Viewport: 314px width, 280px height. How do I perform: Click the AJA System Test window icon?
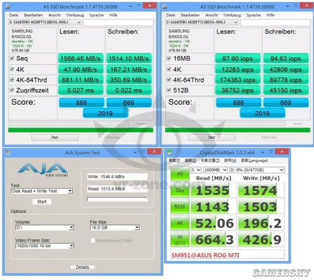[8, 153]
